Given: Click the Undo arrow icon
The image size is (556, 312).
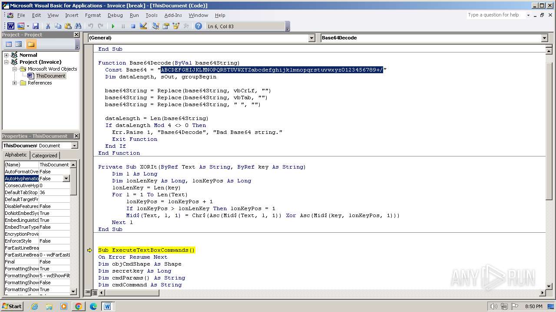Looking at the screenshot, I should point(90,26).
